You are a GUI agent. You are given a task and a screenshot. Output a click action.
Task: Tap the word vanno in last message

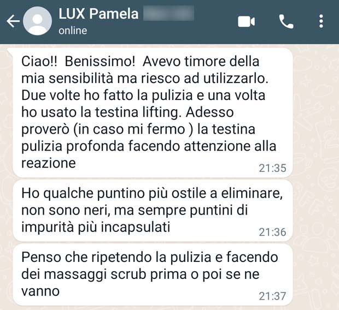40,291
